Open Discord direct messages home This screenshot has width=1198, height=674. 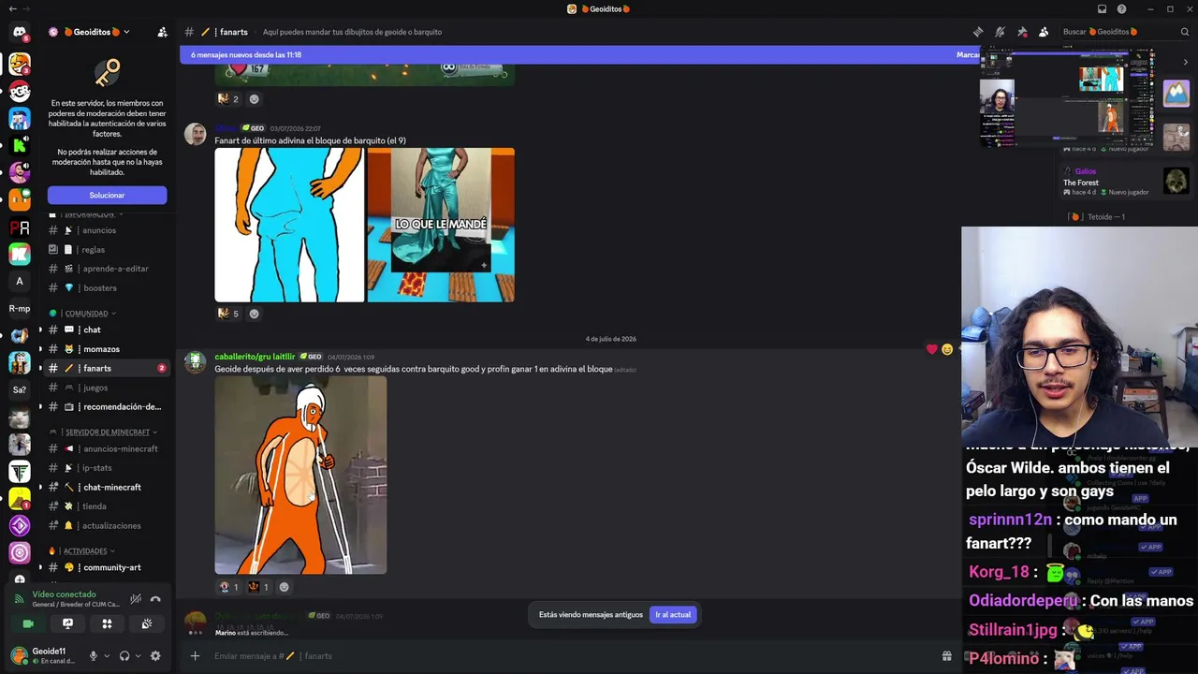click(20, 32)
